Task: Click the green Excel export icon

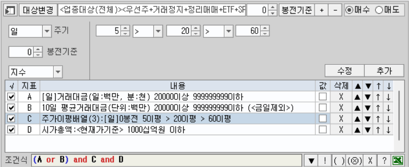Action: 397,160
